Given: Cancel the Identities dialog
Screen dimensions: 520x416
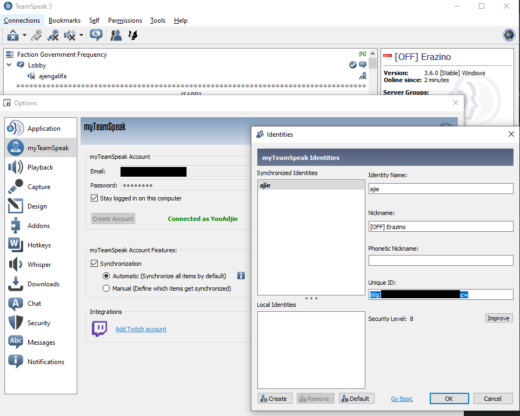Looking at the screenshot, I should [x=493, y=398].
